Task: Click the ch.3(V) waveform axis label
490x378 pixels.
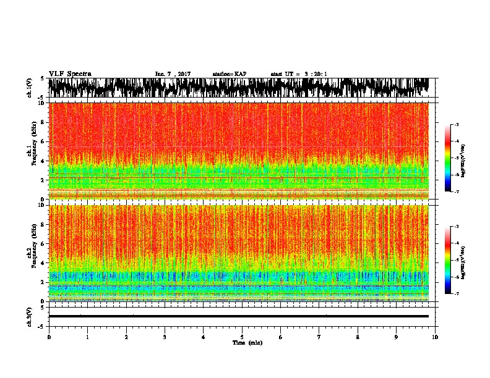Action: point(30,317)
